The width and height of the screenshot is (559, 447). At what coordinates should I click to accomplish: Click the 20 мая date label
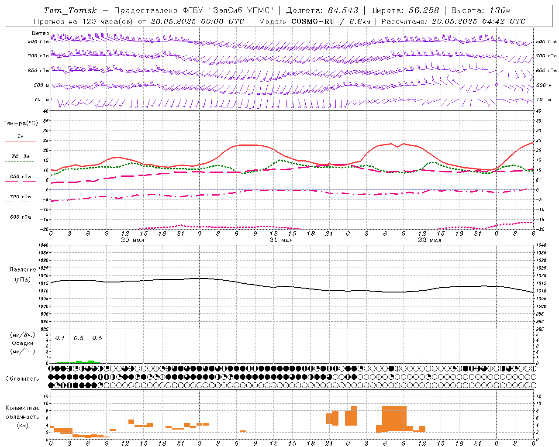(132, 240)
